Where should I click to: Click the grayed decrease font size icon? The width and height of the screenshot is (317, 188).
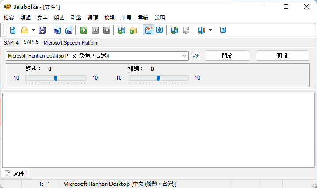[x=186, y=30]
